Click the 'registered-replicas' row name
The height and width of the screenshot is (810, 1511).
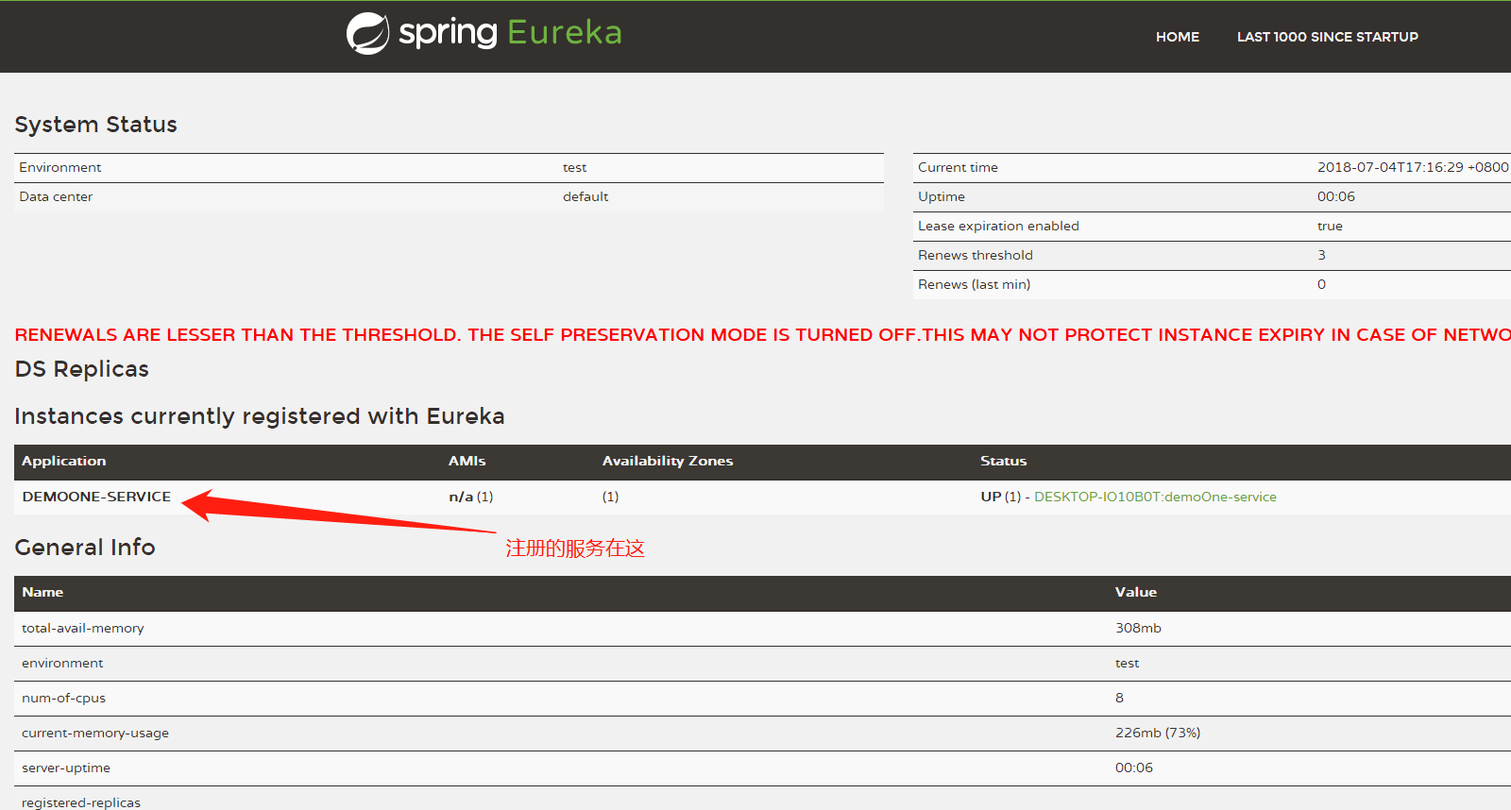click(x=81, y=802)
